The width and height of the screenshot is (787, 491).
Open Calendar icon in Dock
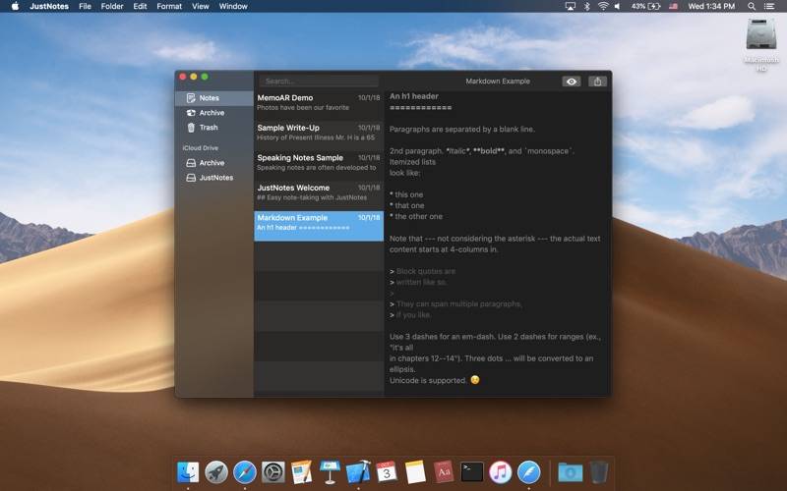click(x=387, y=472)
